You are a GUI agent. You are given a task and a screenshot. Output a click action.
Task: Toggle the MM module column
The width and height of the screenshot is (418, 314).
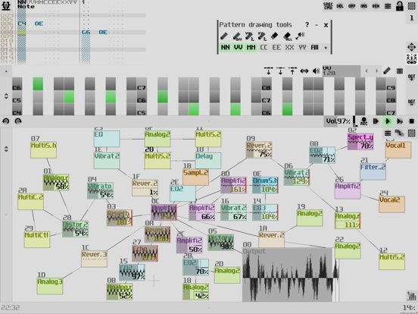251,48
